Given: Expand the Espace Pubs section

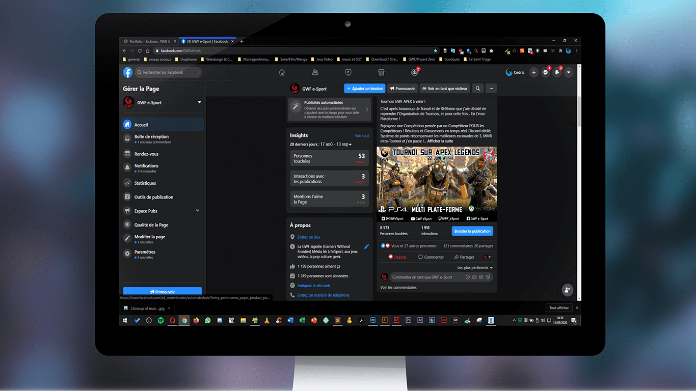Looking at the screenshot, I should point(198,211).
